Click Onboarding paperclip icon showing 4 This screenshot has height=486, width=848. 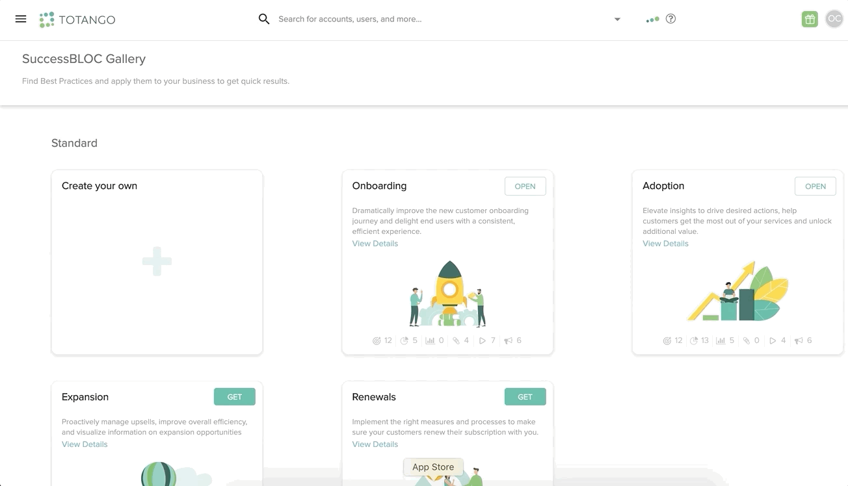pos(457,340)
